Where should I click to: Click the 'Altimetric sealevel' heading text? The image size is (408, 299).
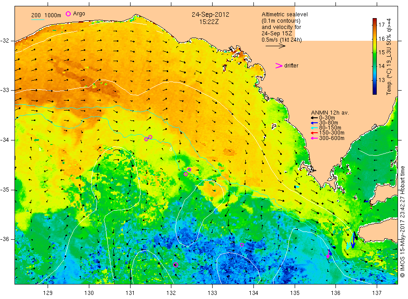point(284,14)
